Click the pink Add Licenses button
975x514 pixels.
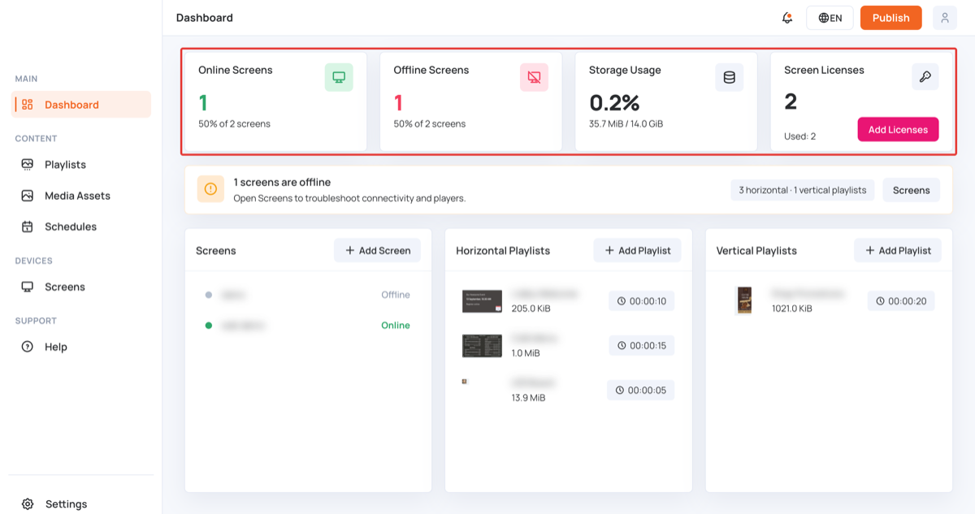coord(898,130)
